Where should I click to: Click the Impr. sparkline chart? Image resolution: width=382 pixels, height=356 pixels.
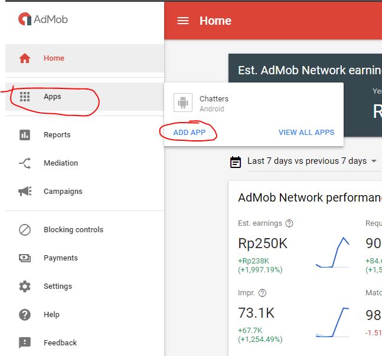tap(332, 322)
